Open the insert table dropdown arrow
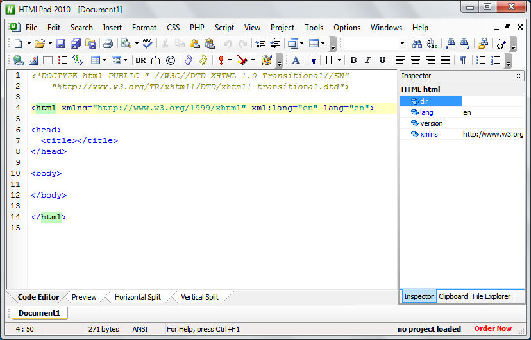 [x=104, y=60]
